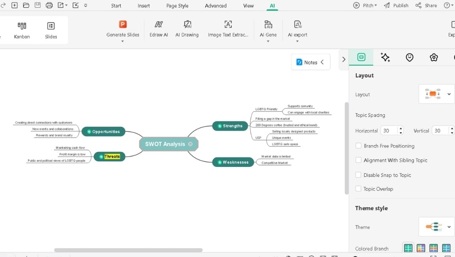Open the flower-shaped settings panel tab
This screenshot has height=257, width=455.
click(x=434, y=57)
